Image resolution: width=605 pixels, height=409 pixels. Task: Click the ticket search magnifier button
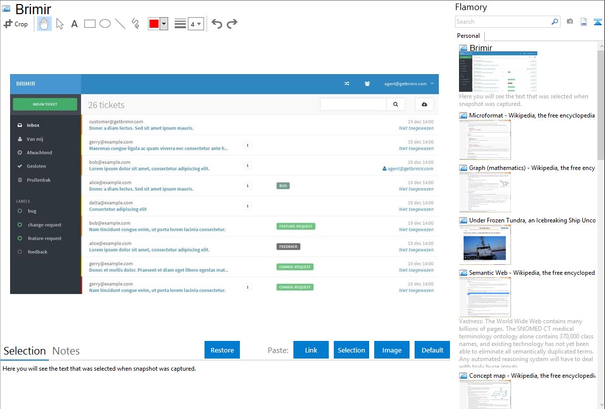395,104
